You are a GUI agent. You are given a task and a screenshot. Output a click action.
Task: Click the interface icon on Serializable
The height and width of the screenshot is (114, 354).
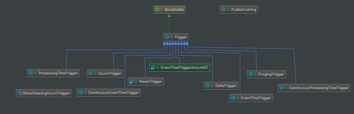pos(157,9)
